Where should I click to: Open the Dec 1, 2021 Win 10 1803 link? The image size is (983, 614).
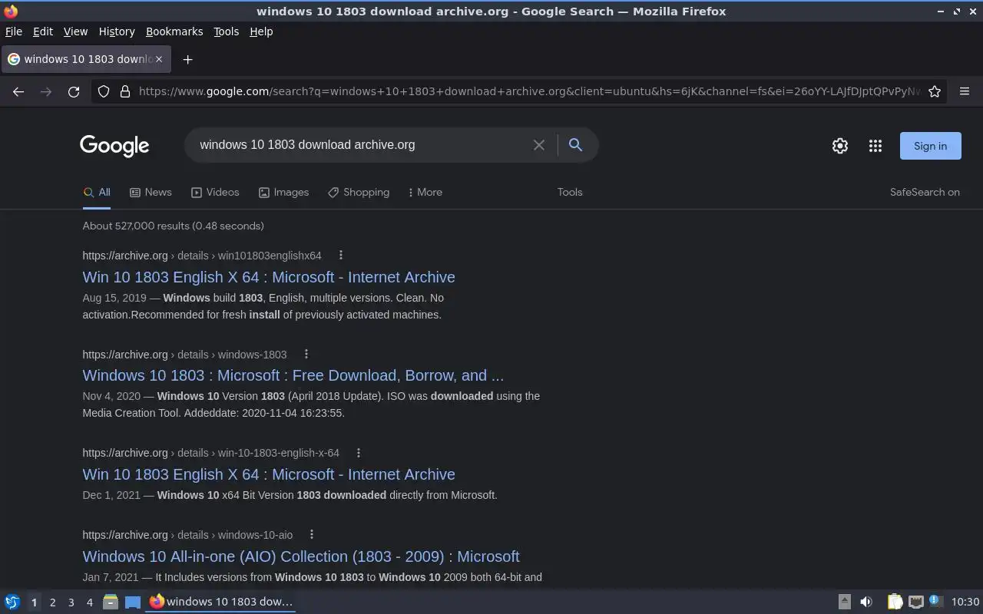click(269, 474)
